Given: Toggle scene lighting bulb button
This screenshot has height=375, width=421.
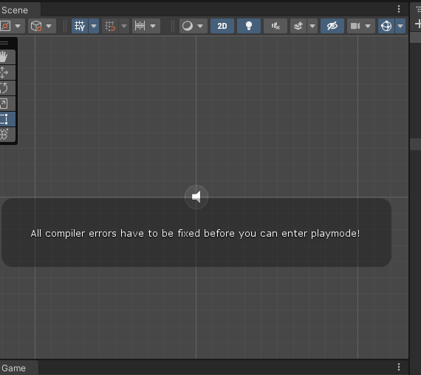Looking at the screenshot, I should pyautogui.click(x=249, y=26).
